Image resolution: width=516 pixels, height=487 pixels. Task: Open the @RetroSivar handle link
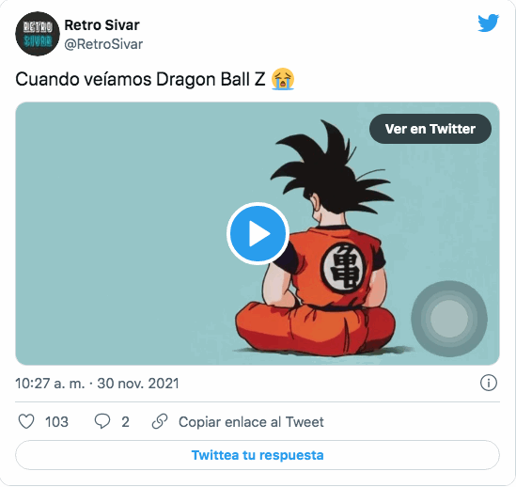click(x=103, y=44)
